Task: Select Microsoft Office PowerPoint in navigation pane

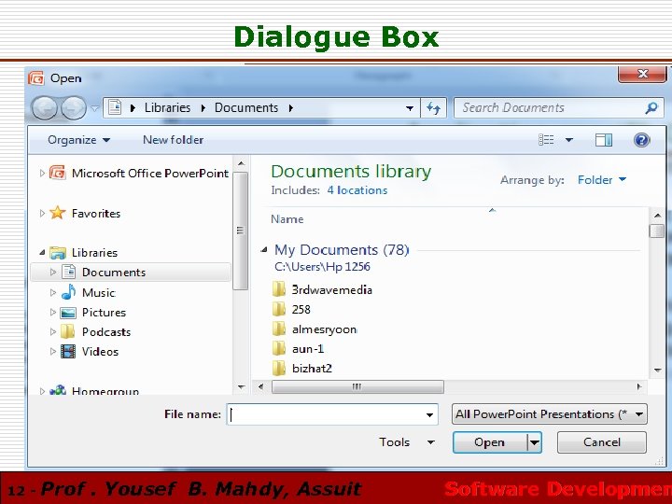Action: 150,174
